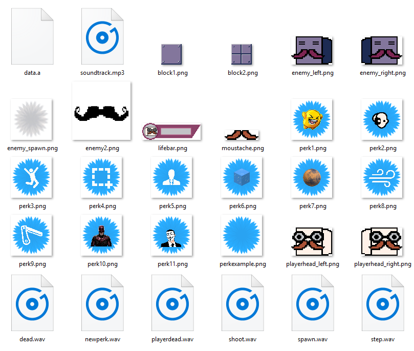Viewport: 414px width, 351px height.
Task: Select the playerdead.wav audio file icon
Action: pyautogui.click(x=172, y=303)
